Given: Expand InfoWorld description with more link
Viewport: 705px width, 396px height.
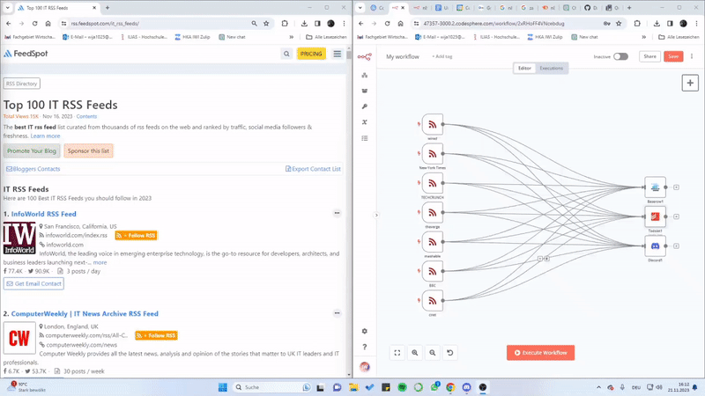Looking at the screenshot, I should pos(100,262).
